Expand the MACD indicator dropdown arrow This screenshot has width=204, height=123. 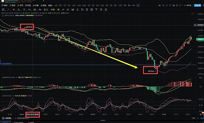coord(17,77)
